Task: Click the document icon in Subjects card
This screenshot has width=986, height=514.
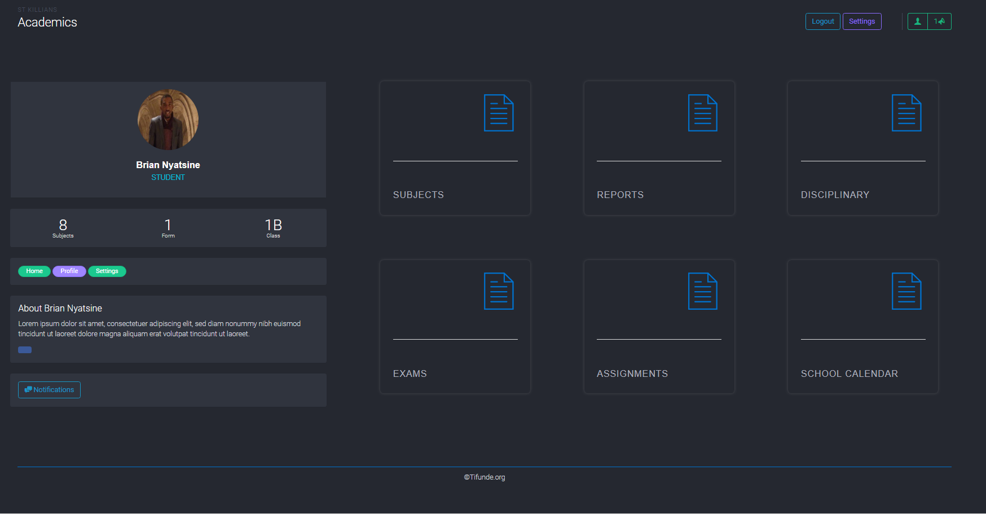Action: [x=499, y=113]
